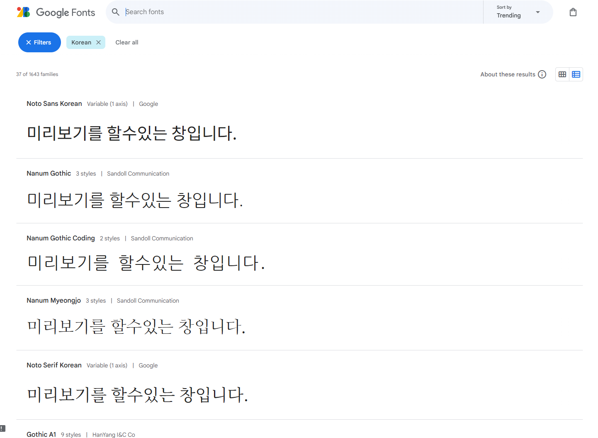Image resolution: width=598 pixels, height=438 pixels.
Task: Click '3 styles' next to Nanum Myeongjo
Action: [96, 301]
